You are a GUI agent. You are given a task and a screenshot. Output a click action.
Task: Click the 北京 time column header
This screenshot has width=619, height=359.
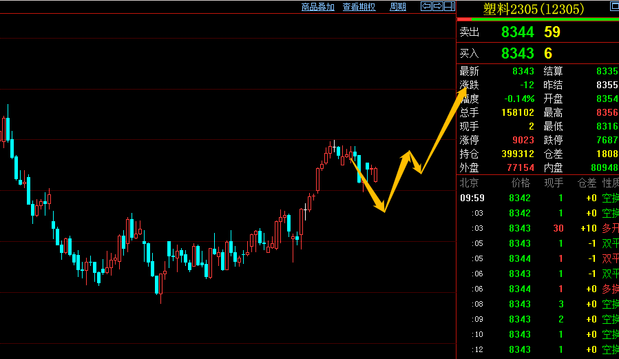(x=469, y=183)
